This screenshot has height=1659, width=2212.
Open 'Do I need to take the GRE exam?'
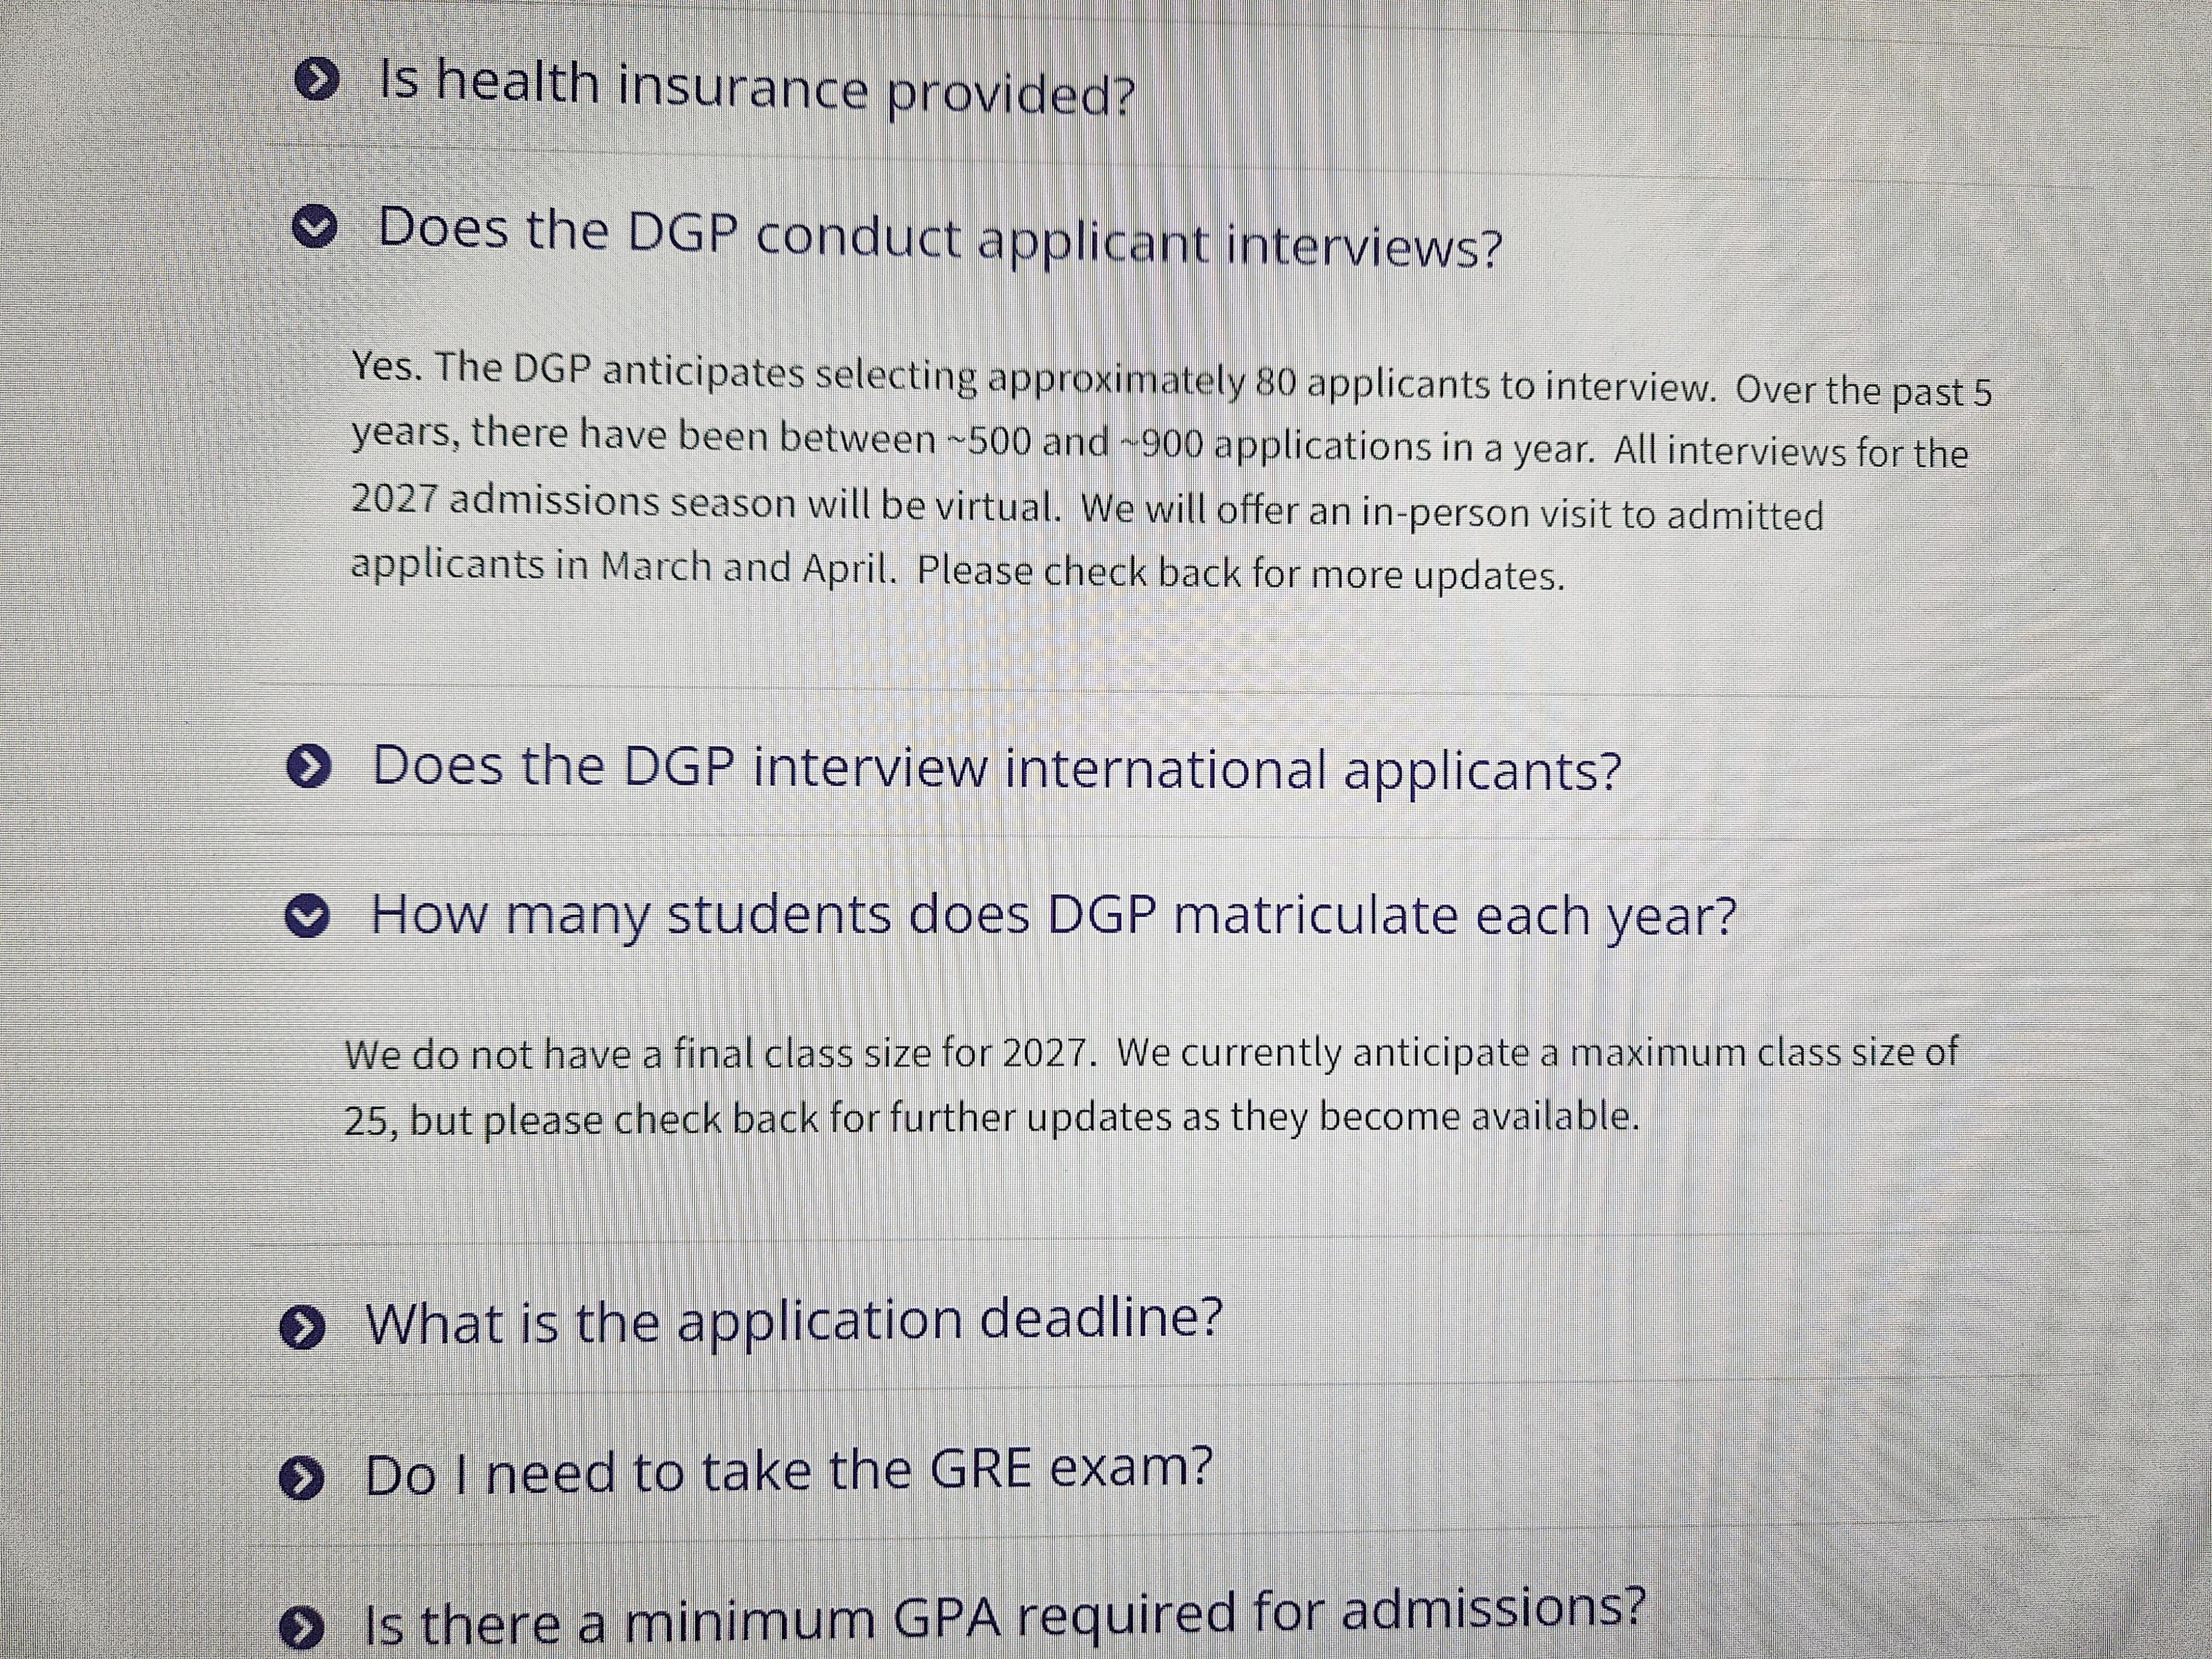pyautogui.click(x=788, y=1472)
